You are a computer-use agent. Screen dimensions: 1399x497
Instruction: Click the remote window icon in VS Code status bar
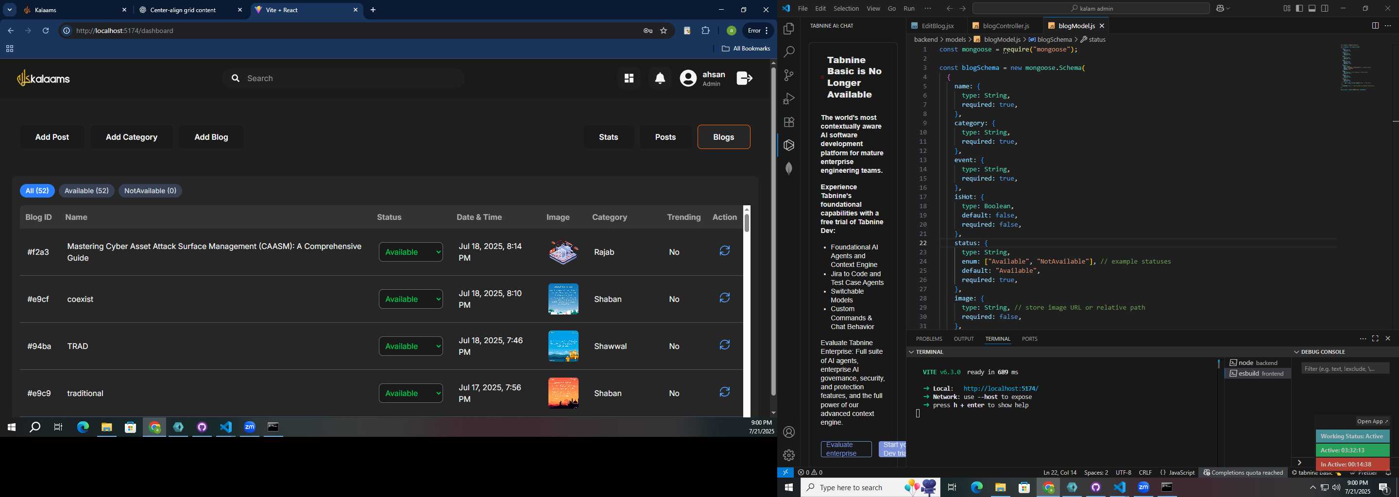tap(785, 473)
